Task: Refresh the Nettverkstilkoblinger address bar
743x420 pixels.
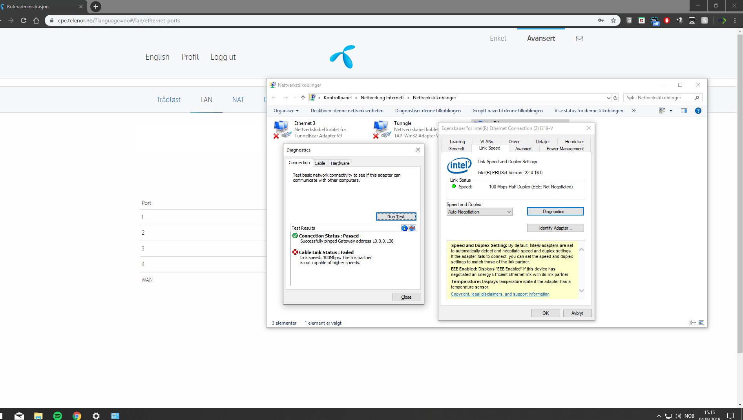Action: 615,98
